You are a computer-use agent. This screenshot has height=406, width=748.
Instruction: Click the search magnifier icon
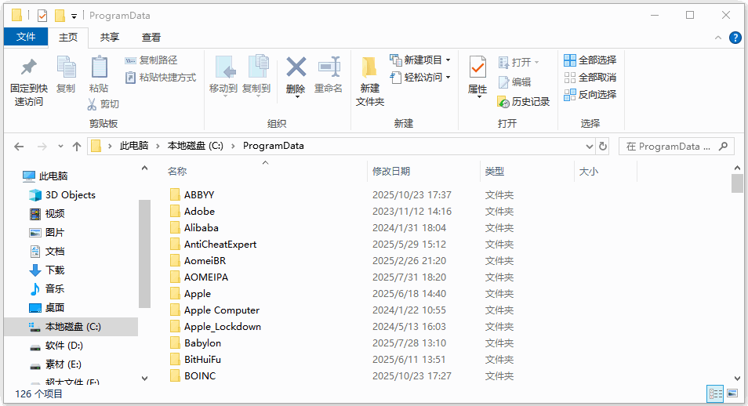tap(724, 146)
